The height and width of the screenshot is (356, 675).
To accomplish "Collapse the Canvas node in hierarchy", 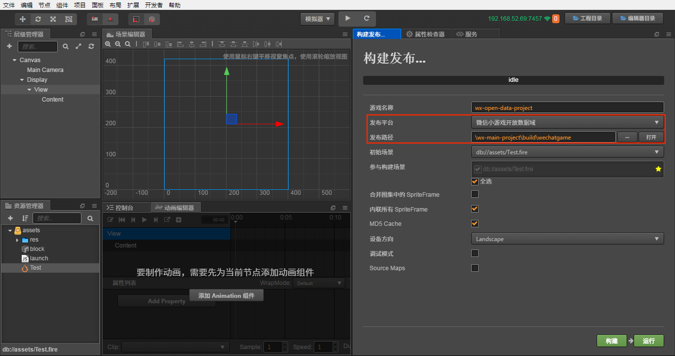I will pos(14,60).
